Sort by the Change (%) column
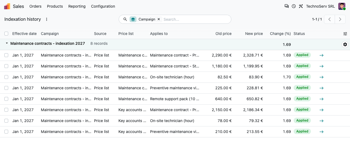The height and width of the screenshot is (142, 350). (280, 34)
